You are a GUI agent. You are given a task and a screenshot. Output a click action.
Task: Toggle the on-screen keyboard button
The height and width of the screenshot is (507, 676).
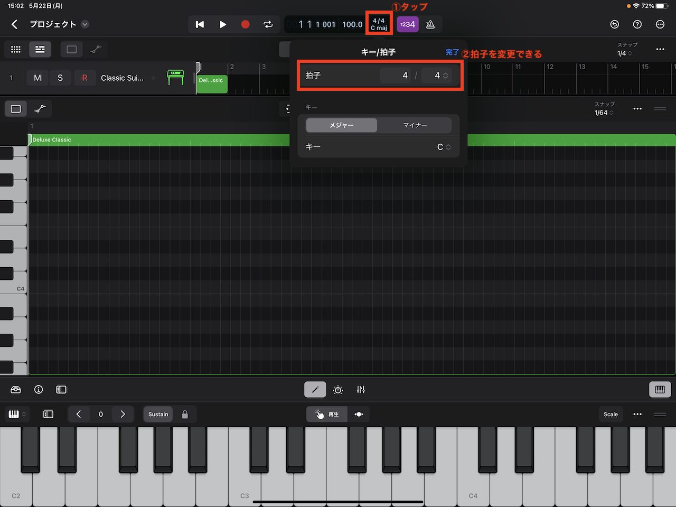coord(660,390)
